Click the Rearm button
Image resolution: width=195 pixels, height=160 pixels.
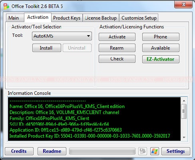click(117, 48)
